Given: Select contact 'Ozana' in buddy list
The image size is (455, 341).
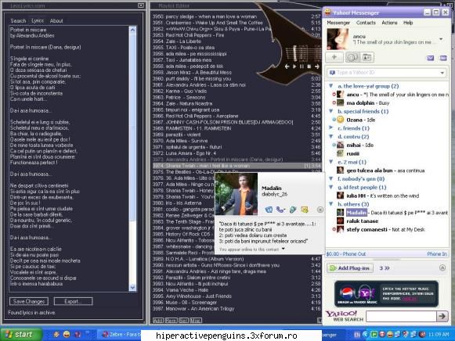Looking at the screenshot, I should [x=354, y=120].
